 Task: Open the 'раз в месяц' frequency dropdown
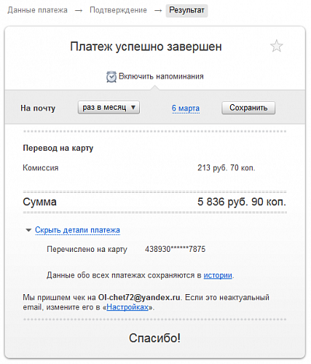(109, 108)
